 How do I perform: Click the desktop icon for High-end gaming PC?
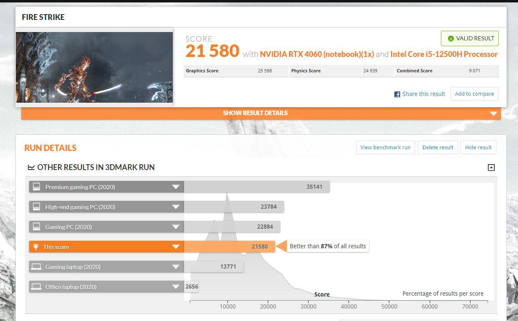point(37,207)
